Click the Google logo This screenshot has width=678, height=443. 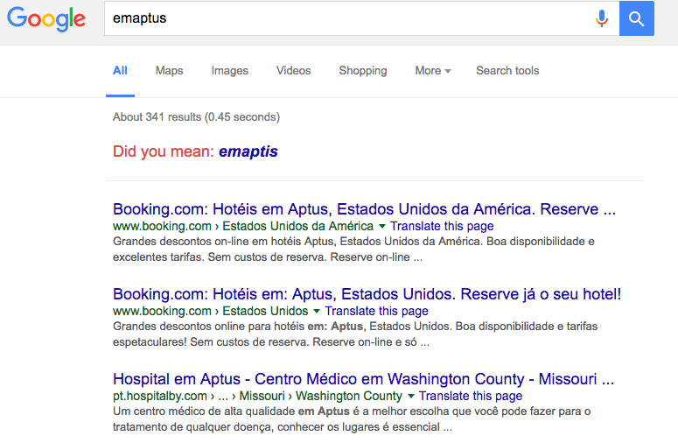pyautogui.click(x=46, y=19)
